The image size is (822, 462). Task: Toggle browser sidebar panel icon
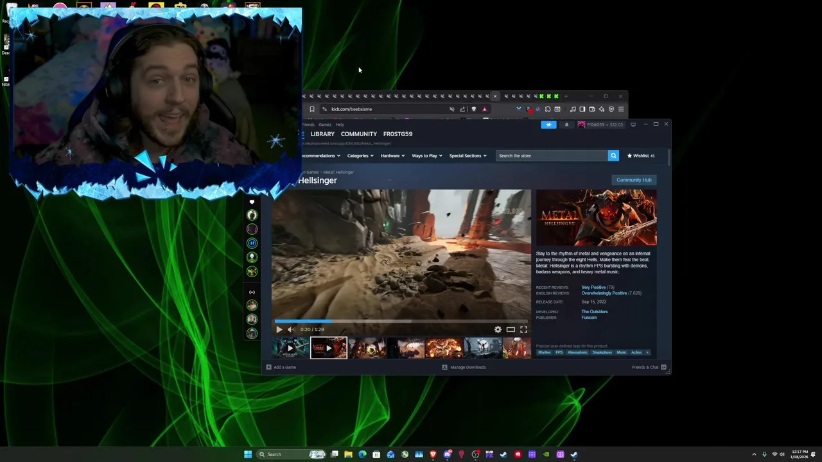(582, 109)
